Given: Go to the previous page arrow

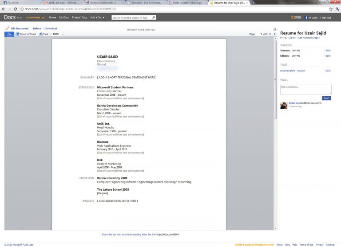Looking at the screenshot, I should [x=270, y=34].
